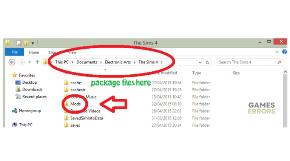
Task: Open the File ribbon tab
Action: click(15, 52)
